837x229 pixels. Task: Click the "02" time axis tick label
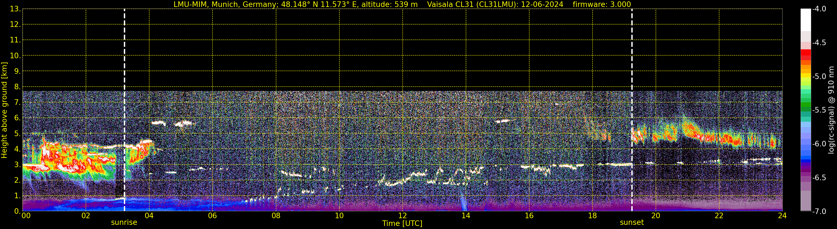[x=86, y=216]
